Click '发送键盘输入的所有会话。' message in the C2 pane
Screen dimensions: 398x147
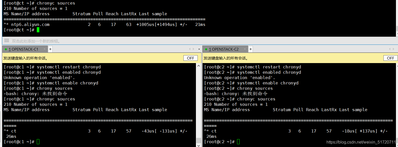coord(226,58)
